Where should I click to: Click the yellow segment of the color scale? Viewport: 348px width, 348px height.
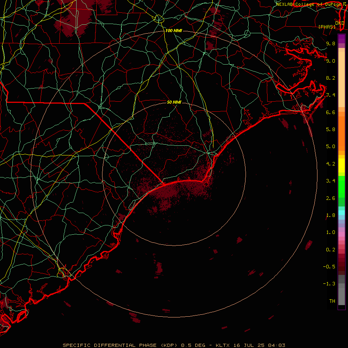(x=341, y=165)
